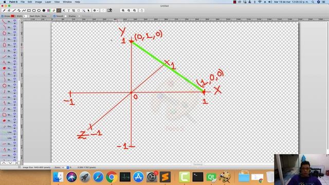329x185 pixels.
Task: Select the Rectangle shape tool
Action: [x=29, y=10]
